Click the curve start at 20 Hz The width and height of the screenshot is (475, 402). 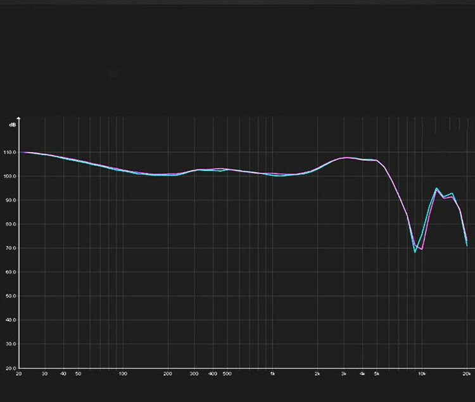click(x=20, y=152)
